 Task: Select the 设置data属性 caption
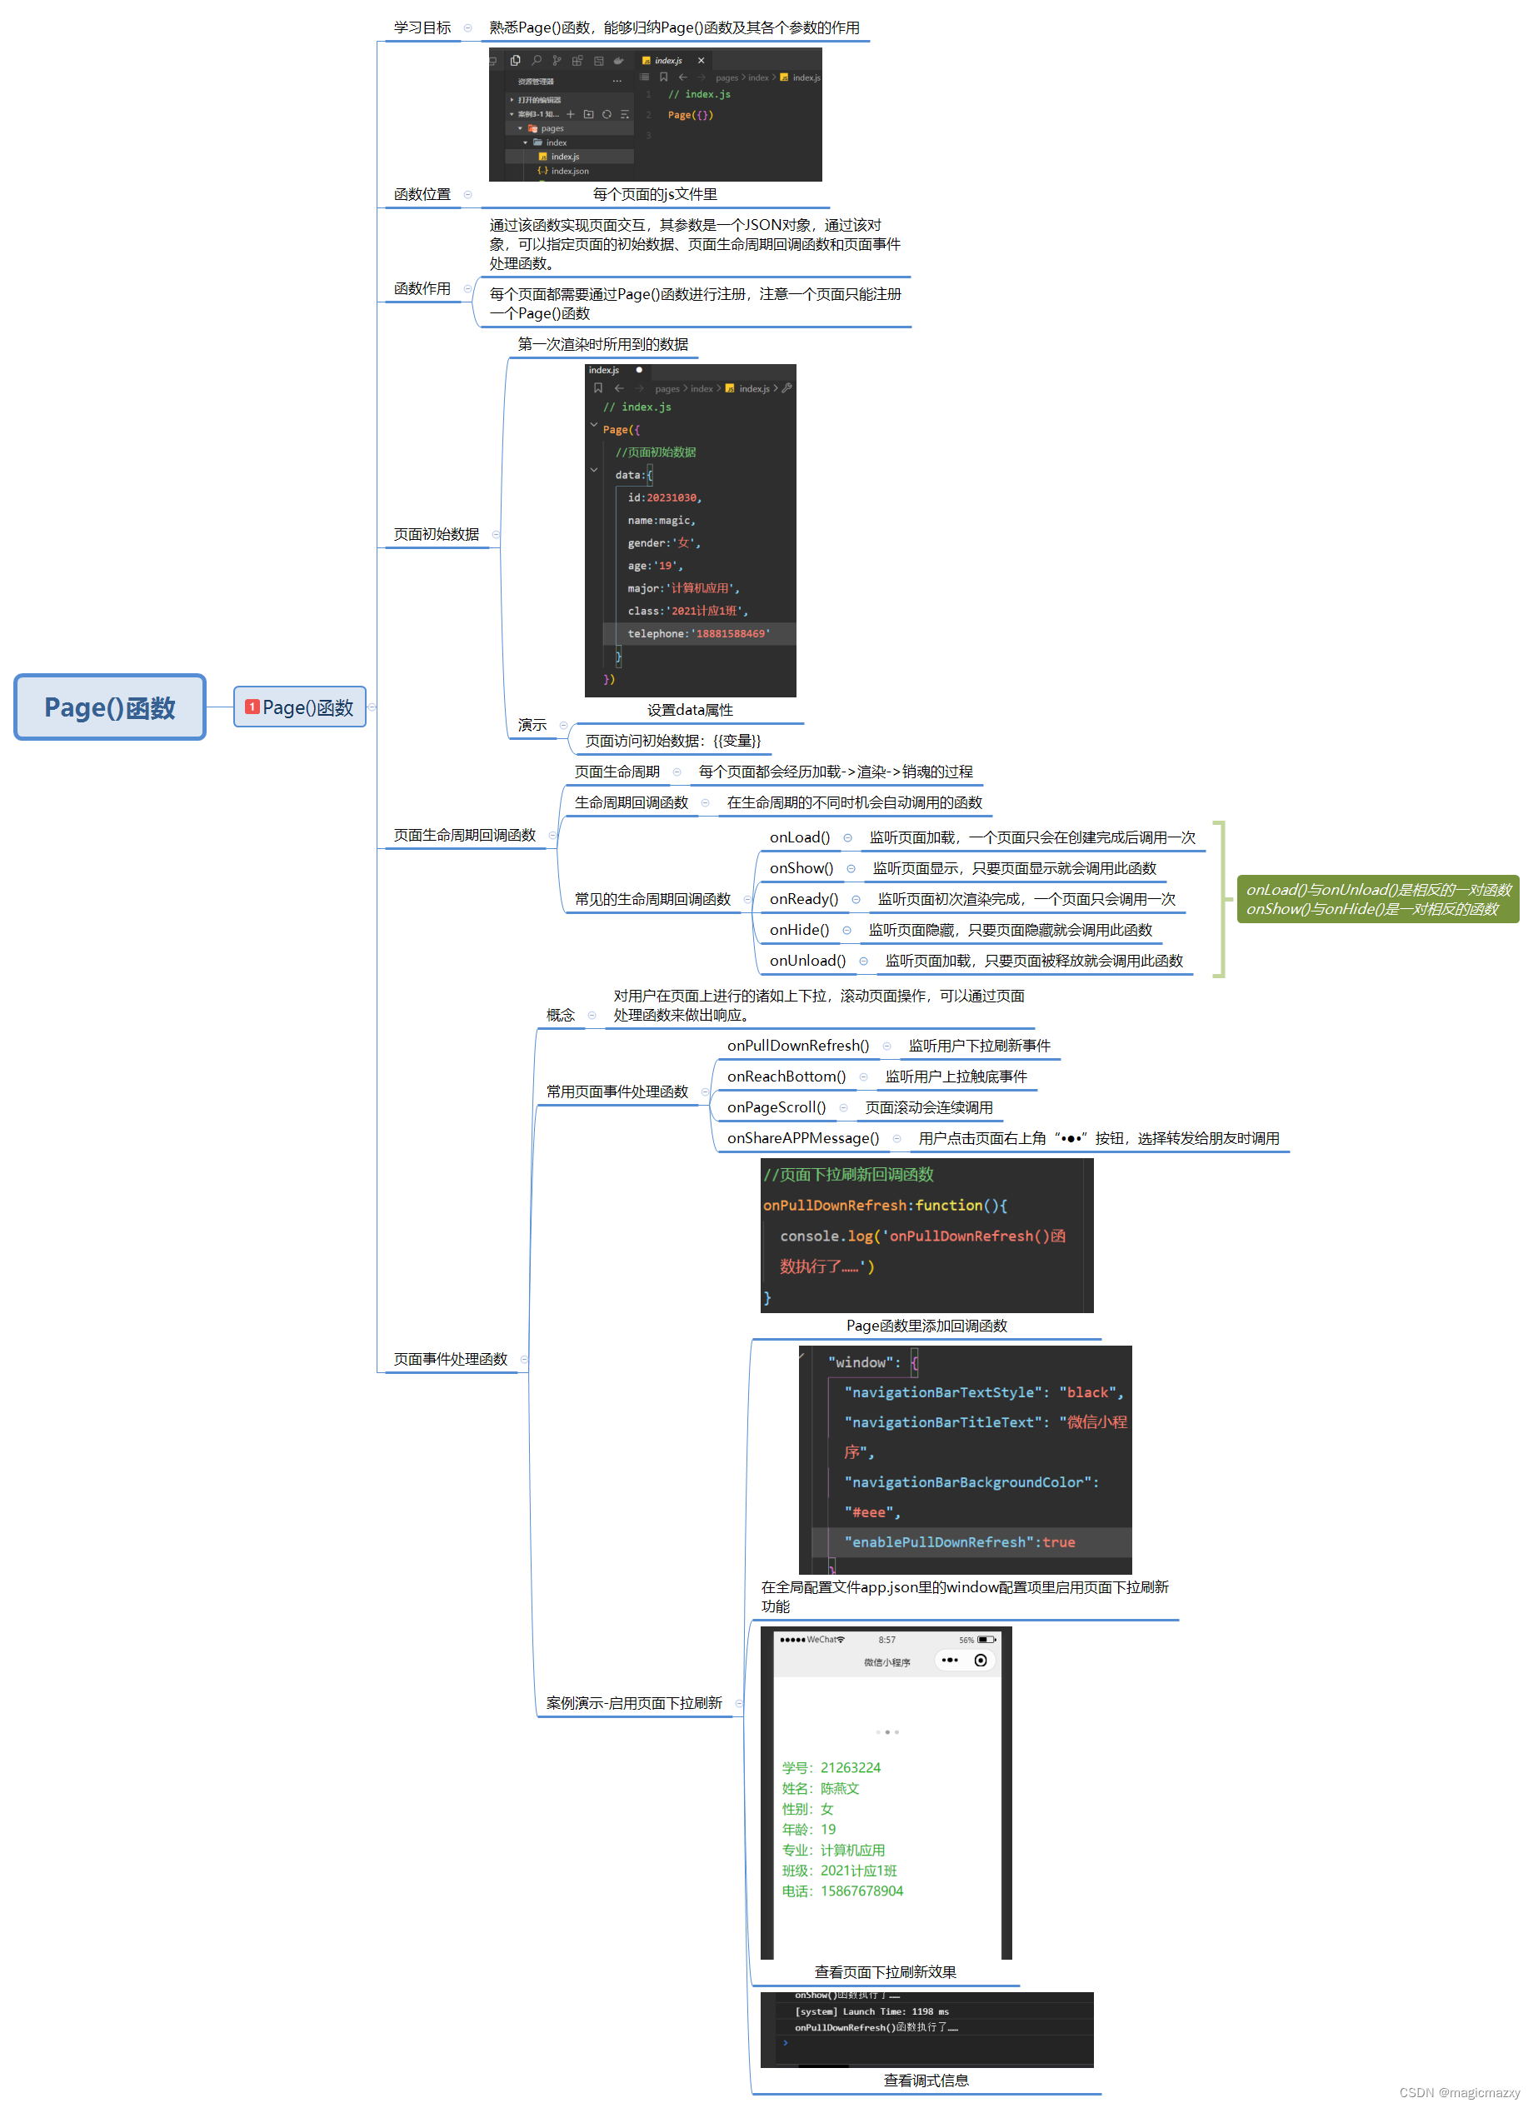point(691,710)
